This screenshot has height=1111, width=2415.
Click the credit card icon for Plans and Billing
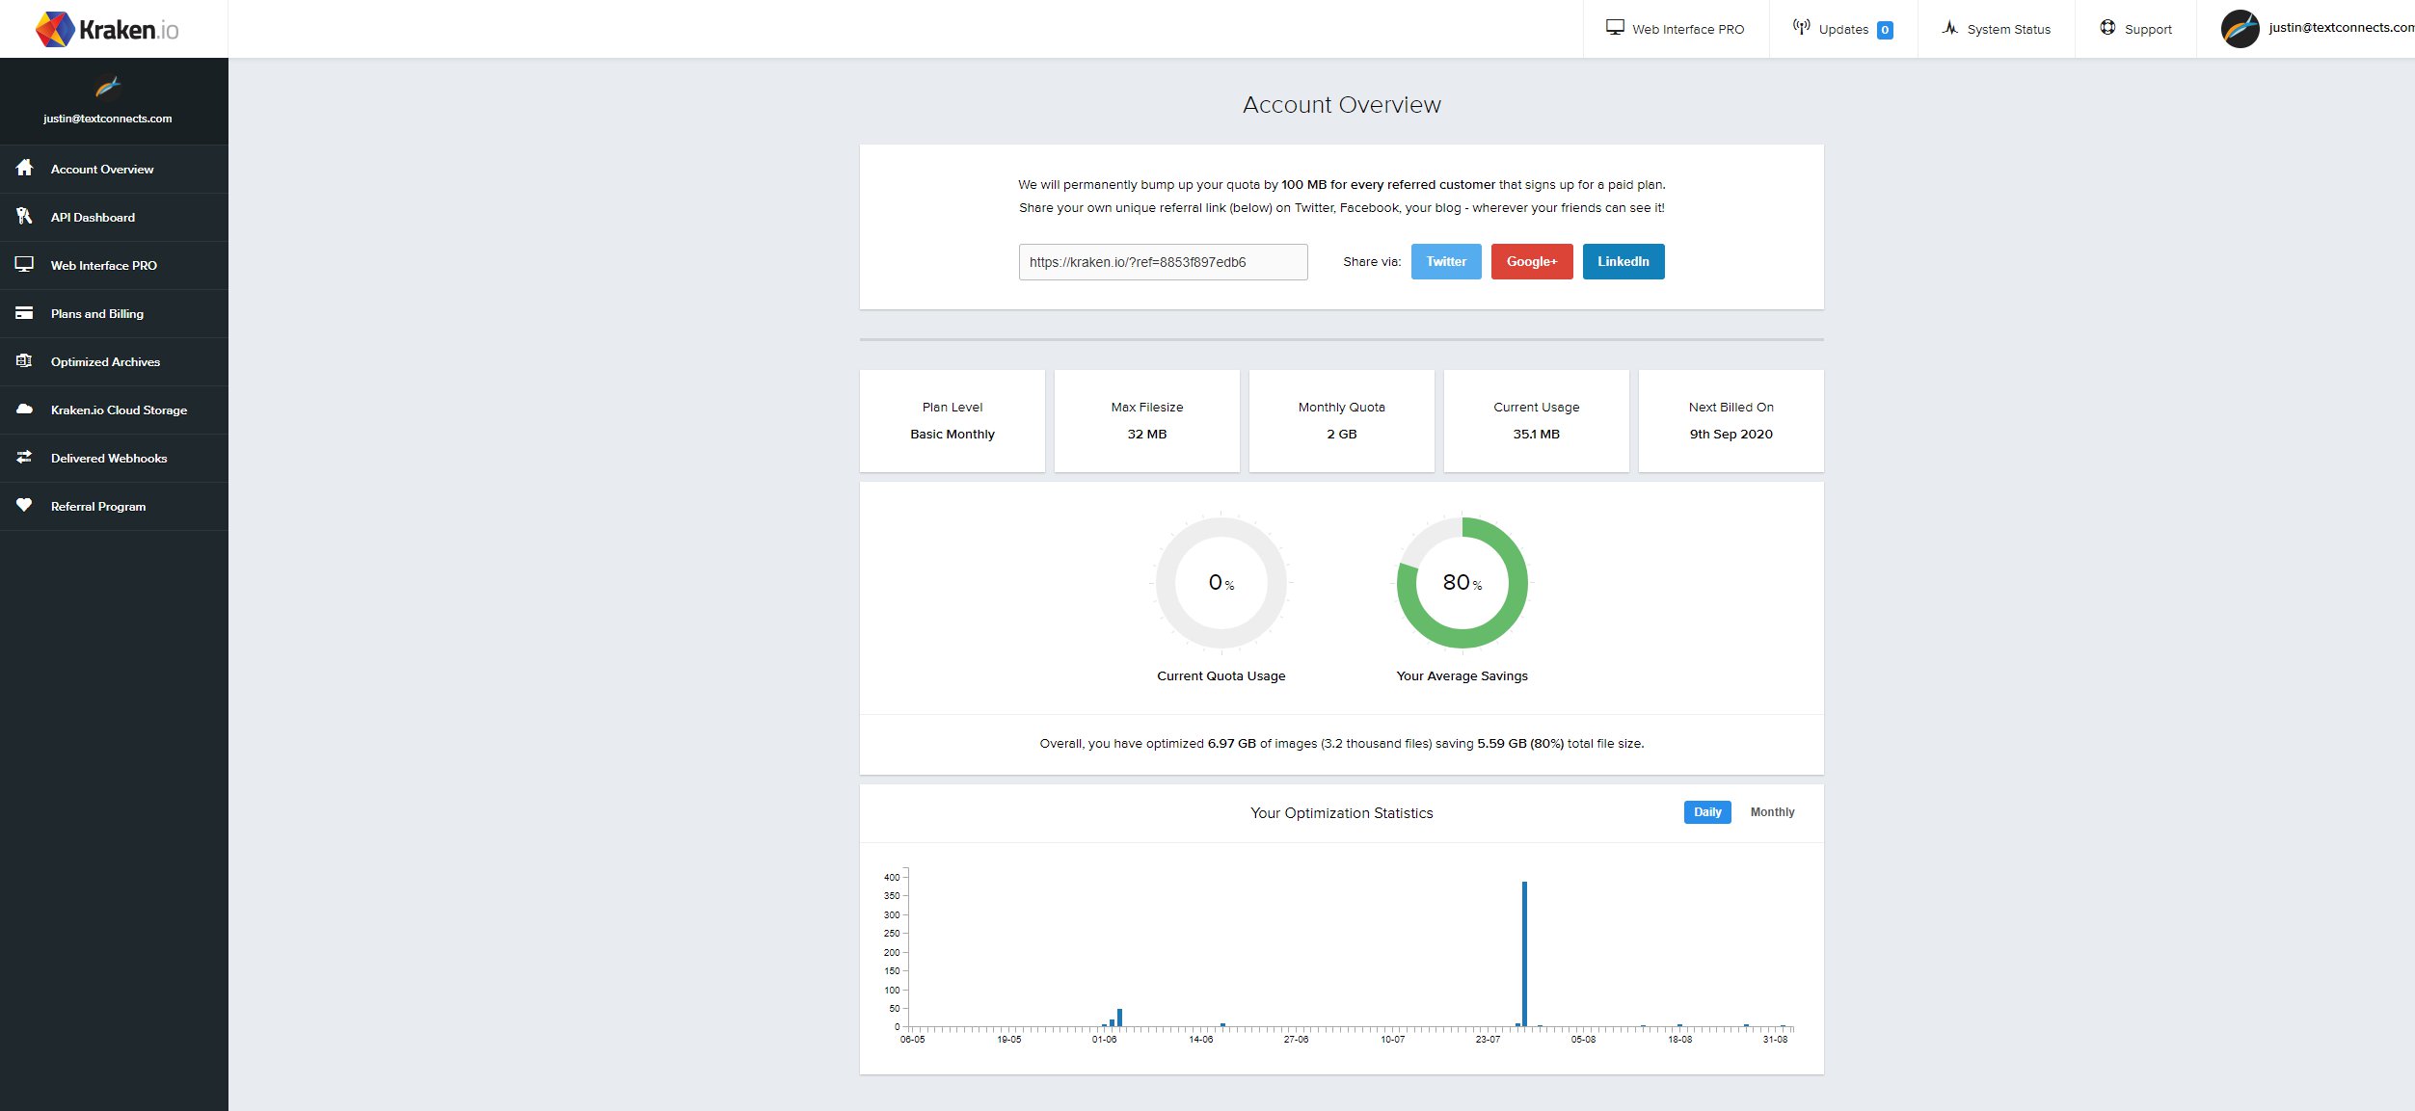(25, 312)
